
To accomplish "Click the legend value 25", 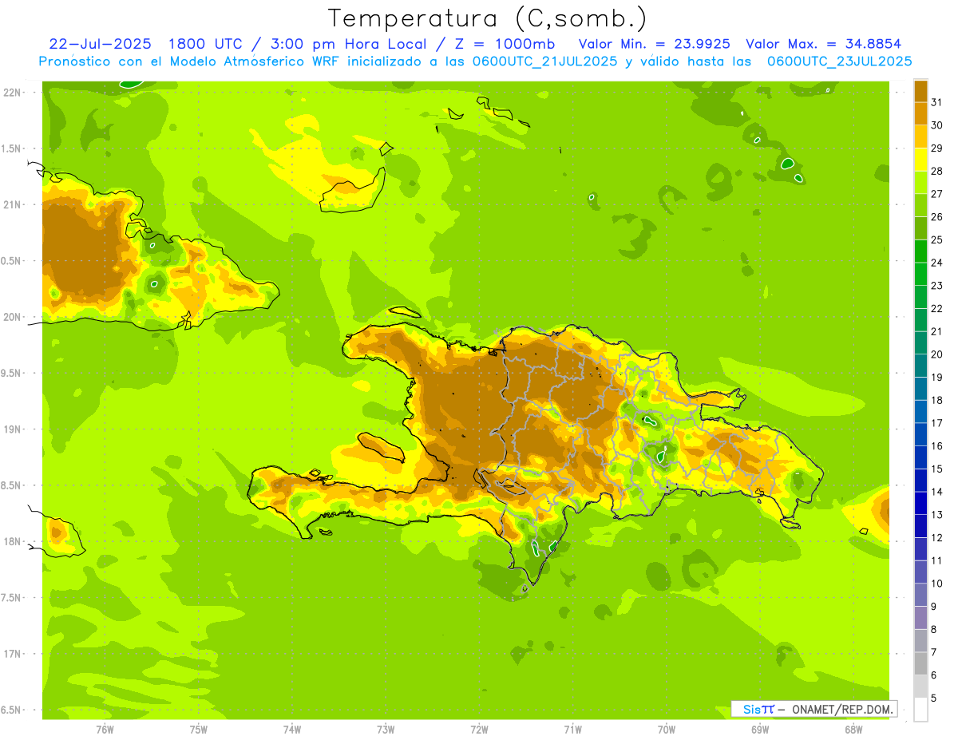I will pos(936,239).
